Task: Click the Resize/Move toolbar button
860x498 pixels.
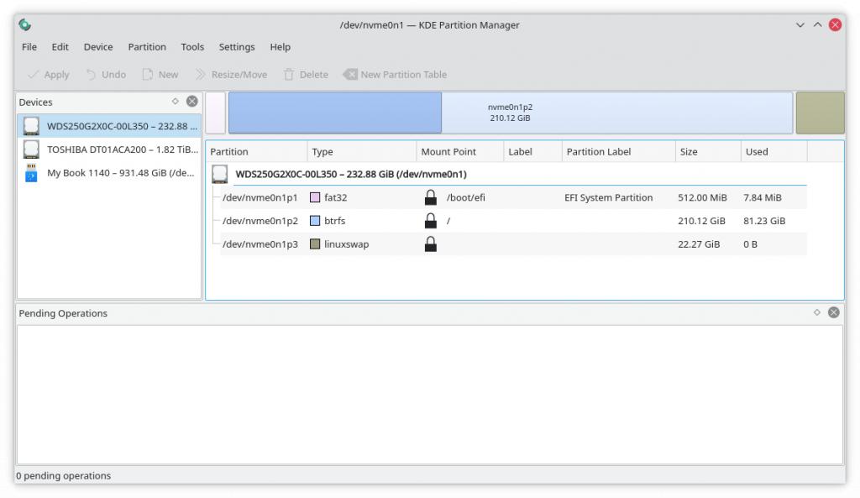Action: coord(231,75)
